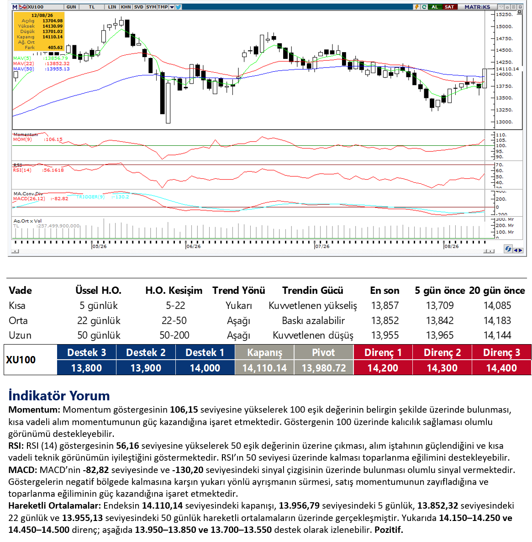Viewport: 532px width, 542px height.
Task: Open the window dropdown triangle in title bar
Action: coord(501,7)
